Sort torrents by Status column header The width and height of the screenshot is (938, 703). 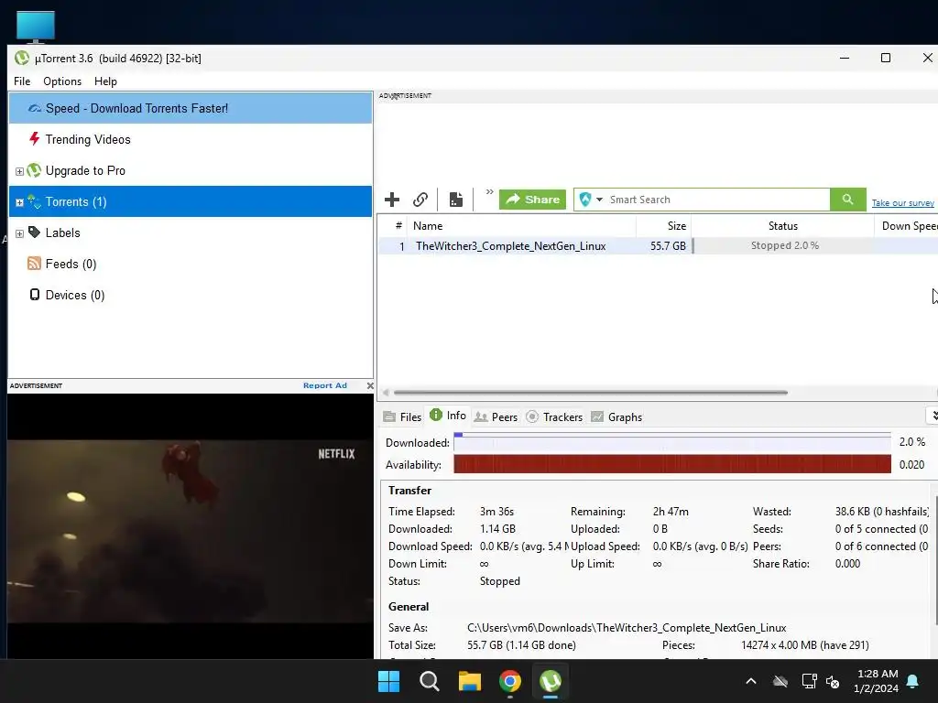click(x=782, y=226)
